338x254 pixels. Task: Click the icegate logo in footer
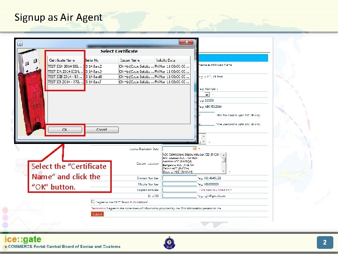(23, 239)
